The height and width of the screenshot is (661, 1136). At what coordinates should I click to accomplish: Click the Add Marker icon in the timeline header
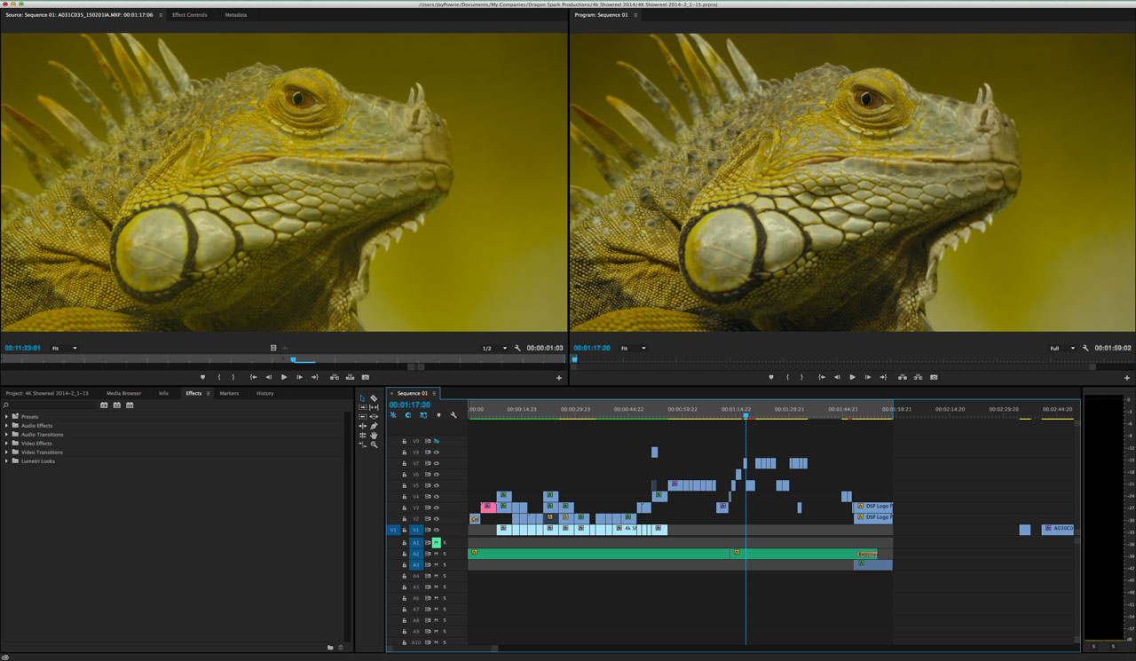(439, 414)
